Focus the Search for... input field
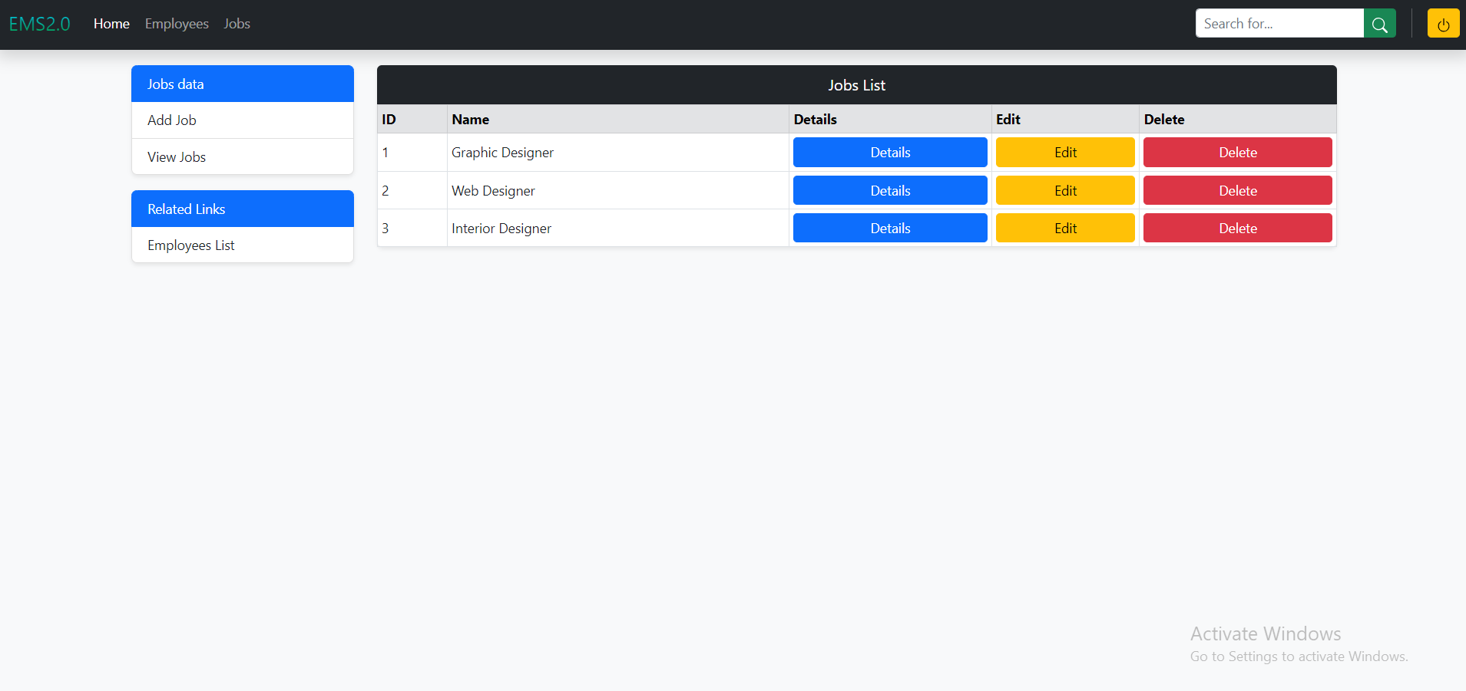 pos(1279,24)
